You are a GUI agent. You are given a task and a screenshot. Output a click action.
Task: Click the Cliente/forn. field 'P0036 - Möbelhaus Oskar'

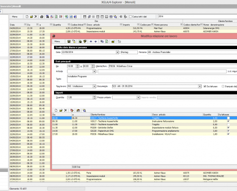(x=173, y=66)
